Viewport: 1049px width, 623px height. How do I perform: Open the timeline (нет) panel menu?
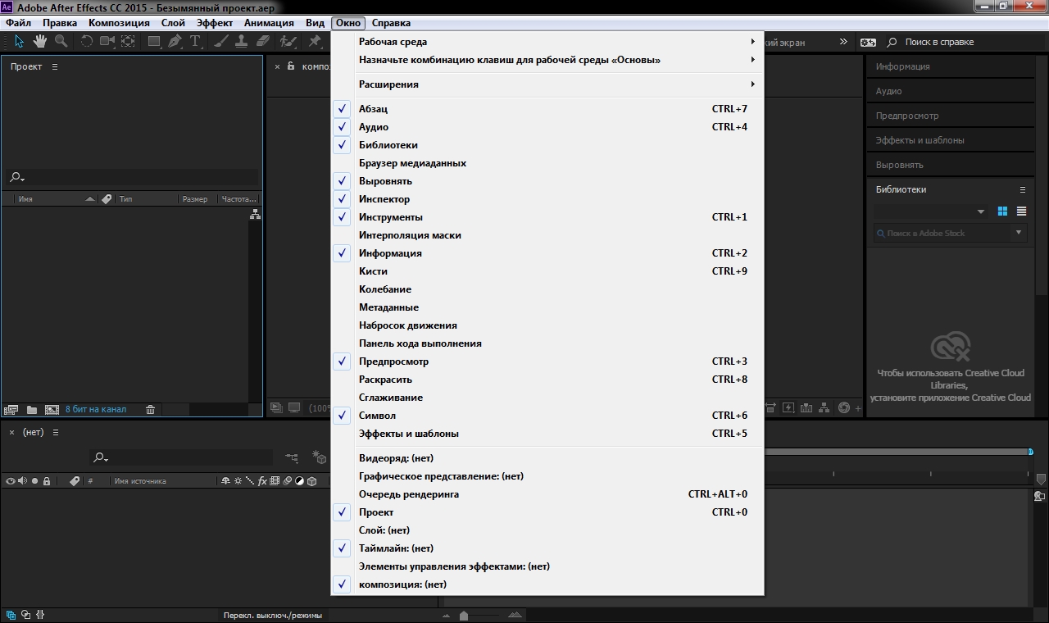pyautogui.click(x=55, y=432)
